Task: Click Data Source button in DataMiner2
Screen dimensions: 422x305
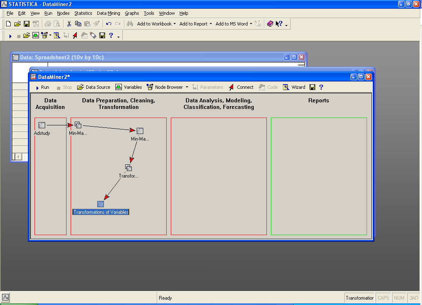Action: pos(94,87)
